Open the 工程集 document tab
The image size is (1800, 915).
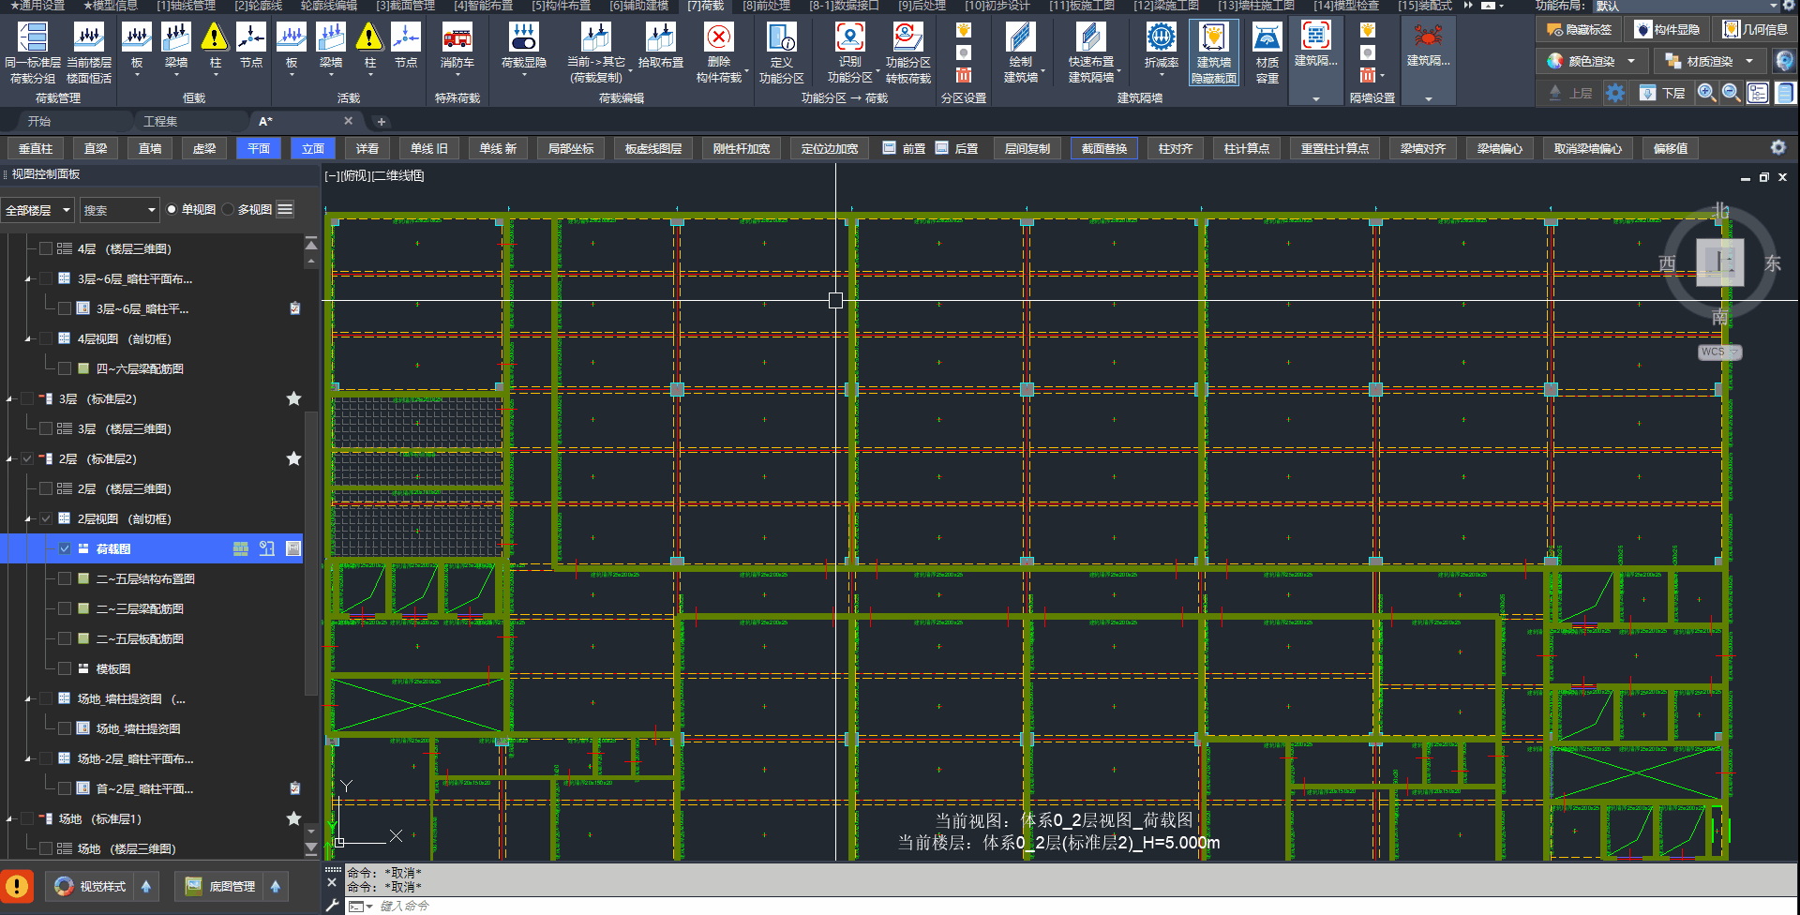tap(160, 121)
